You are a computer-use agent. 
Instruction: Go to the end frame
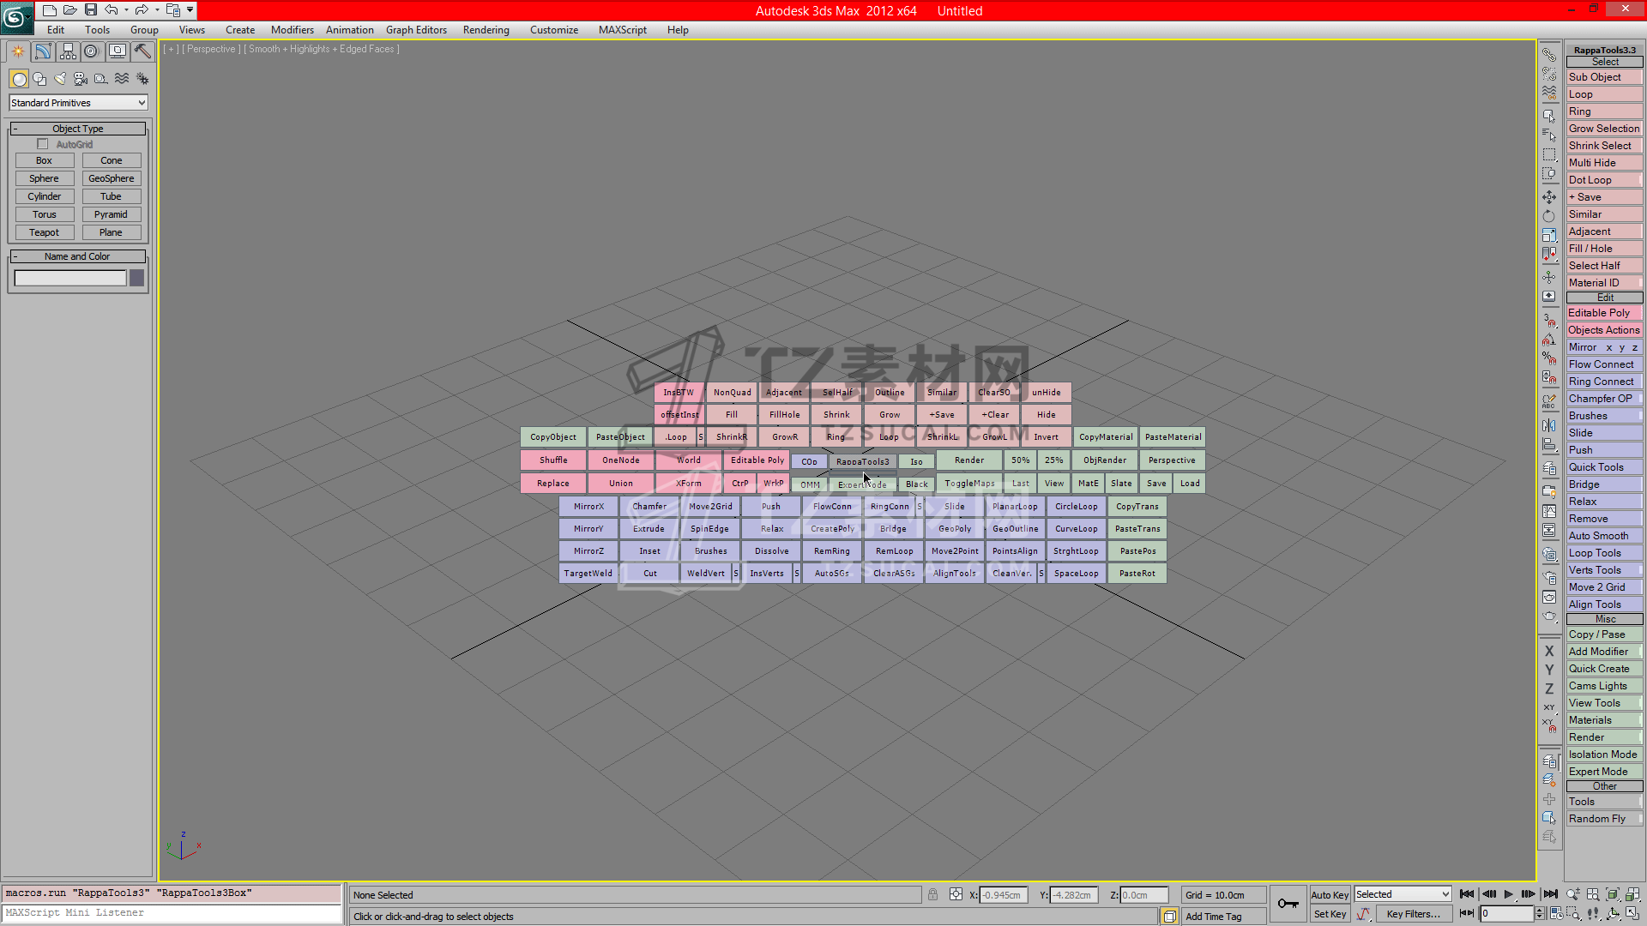point(1550,894)
